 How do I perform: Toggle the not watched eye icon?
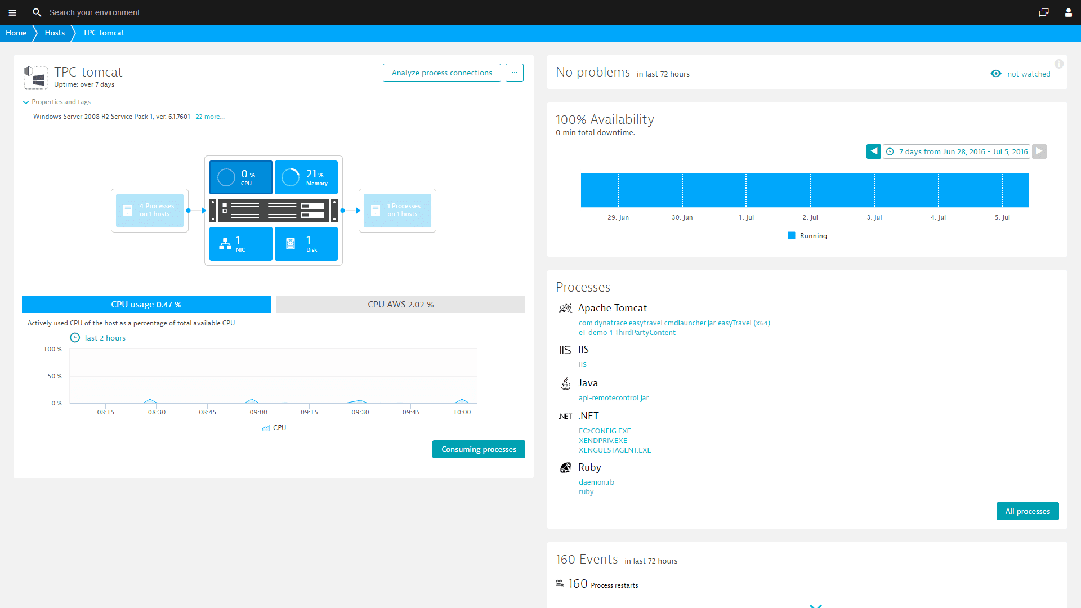pos(997,74)
